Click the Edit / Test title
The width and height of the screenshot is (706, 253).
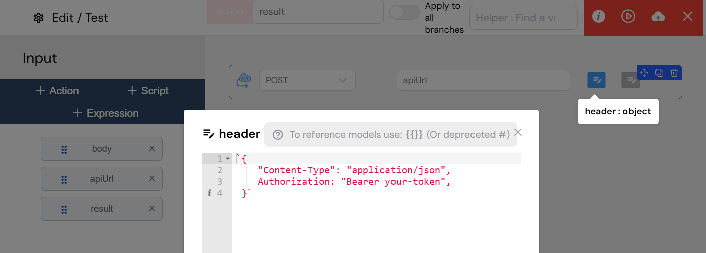point(80,18)
